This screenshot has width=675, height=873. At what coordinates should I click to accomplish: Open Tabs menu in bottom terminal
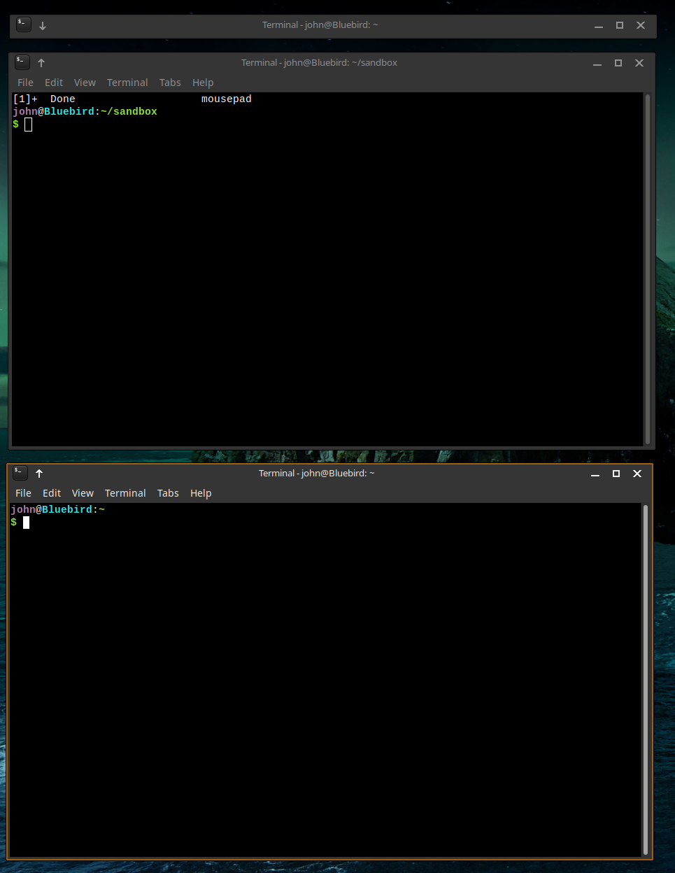[x=168, y=493]
